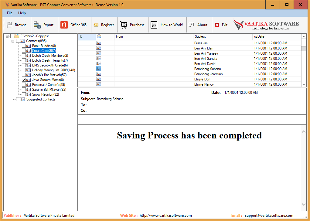Sort list by Subject column header

coord(223,36)
